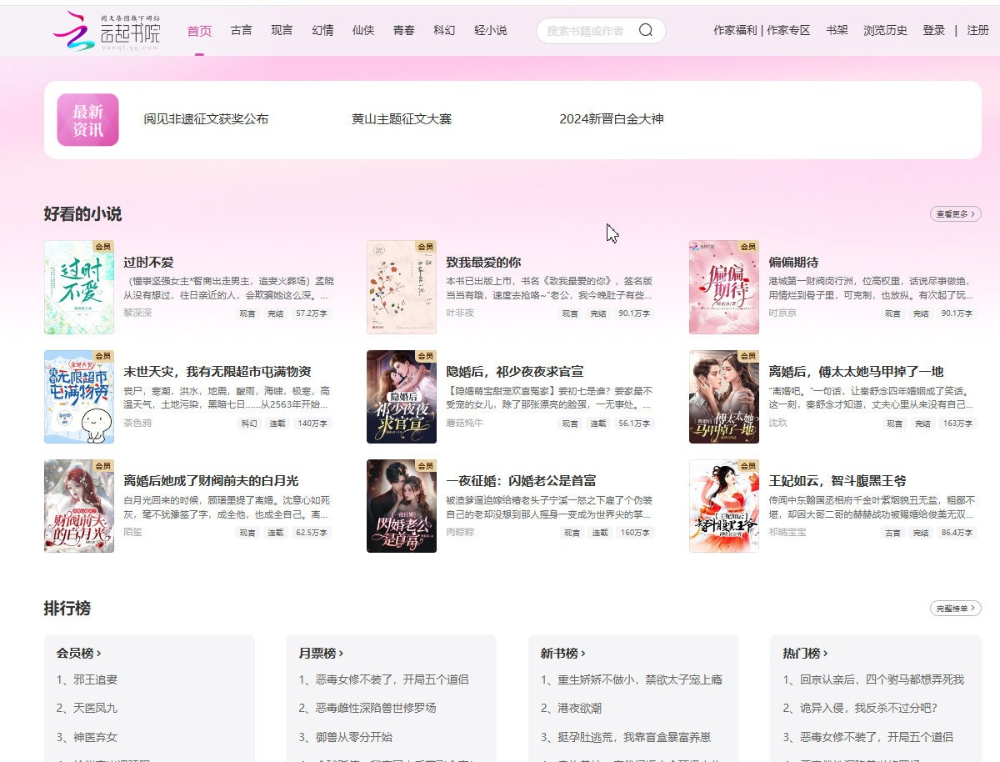Switch to the 古言 category tab
The image size is (1000, 762).
[241, 31]
